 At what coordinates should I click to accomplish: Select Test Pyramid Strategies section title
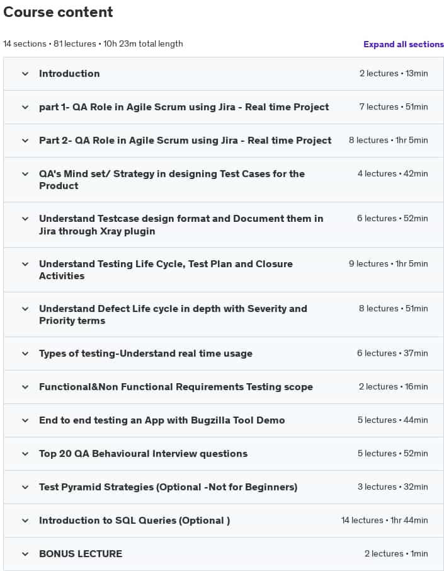168,487
